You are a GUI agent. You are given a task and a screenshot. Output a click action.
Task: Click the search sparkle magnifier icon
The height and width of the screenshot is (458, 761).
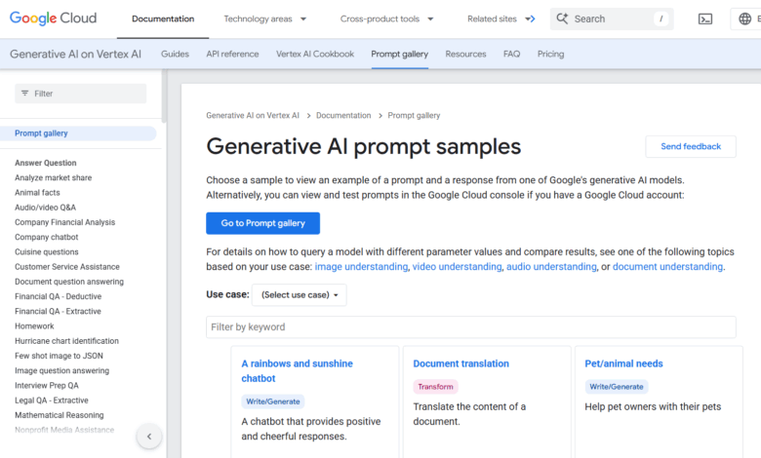[562, 19]
